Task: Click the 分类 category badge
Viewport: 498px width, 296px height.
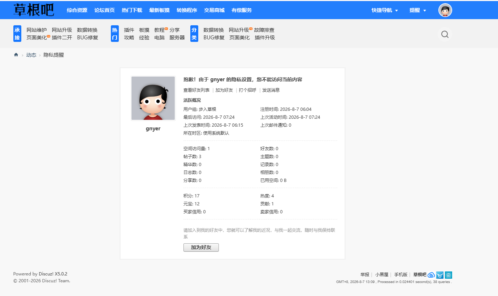Action: point(194,34)
